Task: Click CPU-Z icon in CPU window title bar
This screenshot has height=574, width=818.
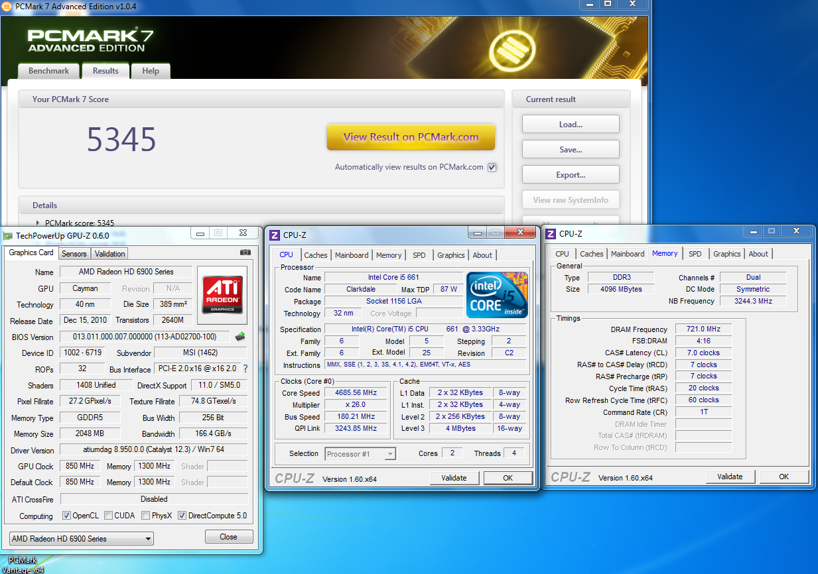Action: point(275,235)
